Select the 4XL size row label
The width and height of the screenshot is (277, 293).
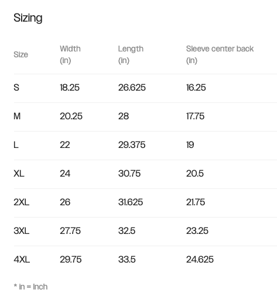22,260
